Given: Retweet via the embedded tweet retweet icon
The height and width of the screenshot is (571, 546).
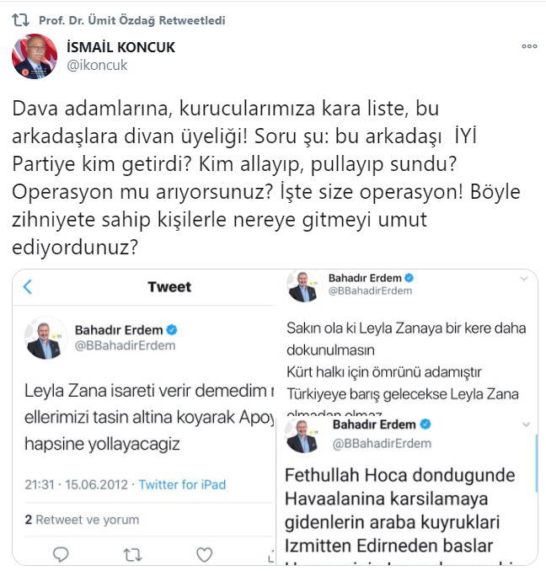Looking at the screenshot, I should (x=131, y=555).
